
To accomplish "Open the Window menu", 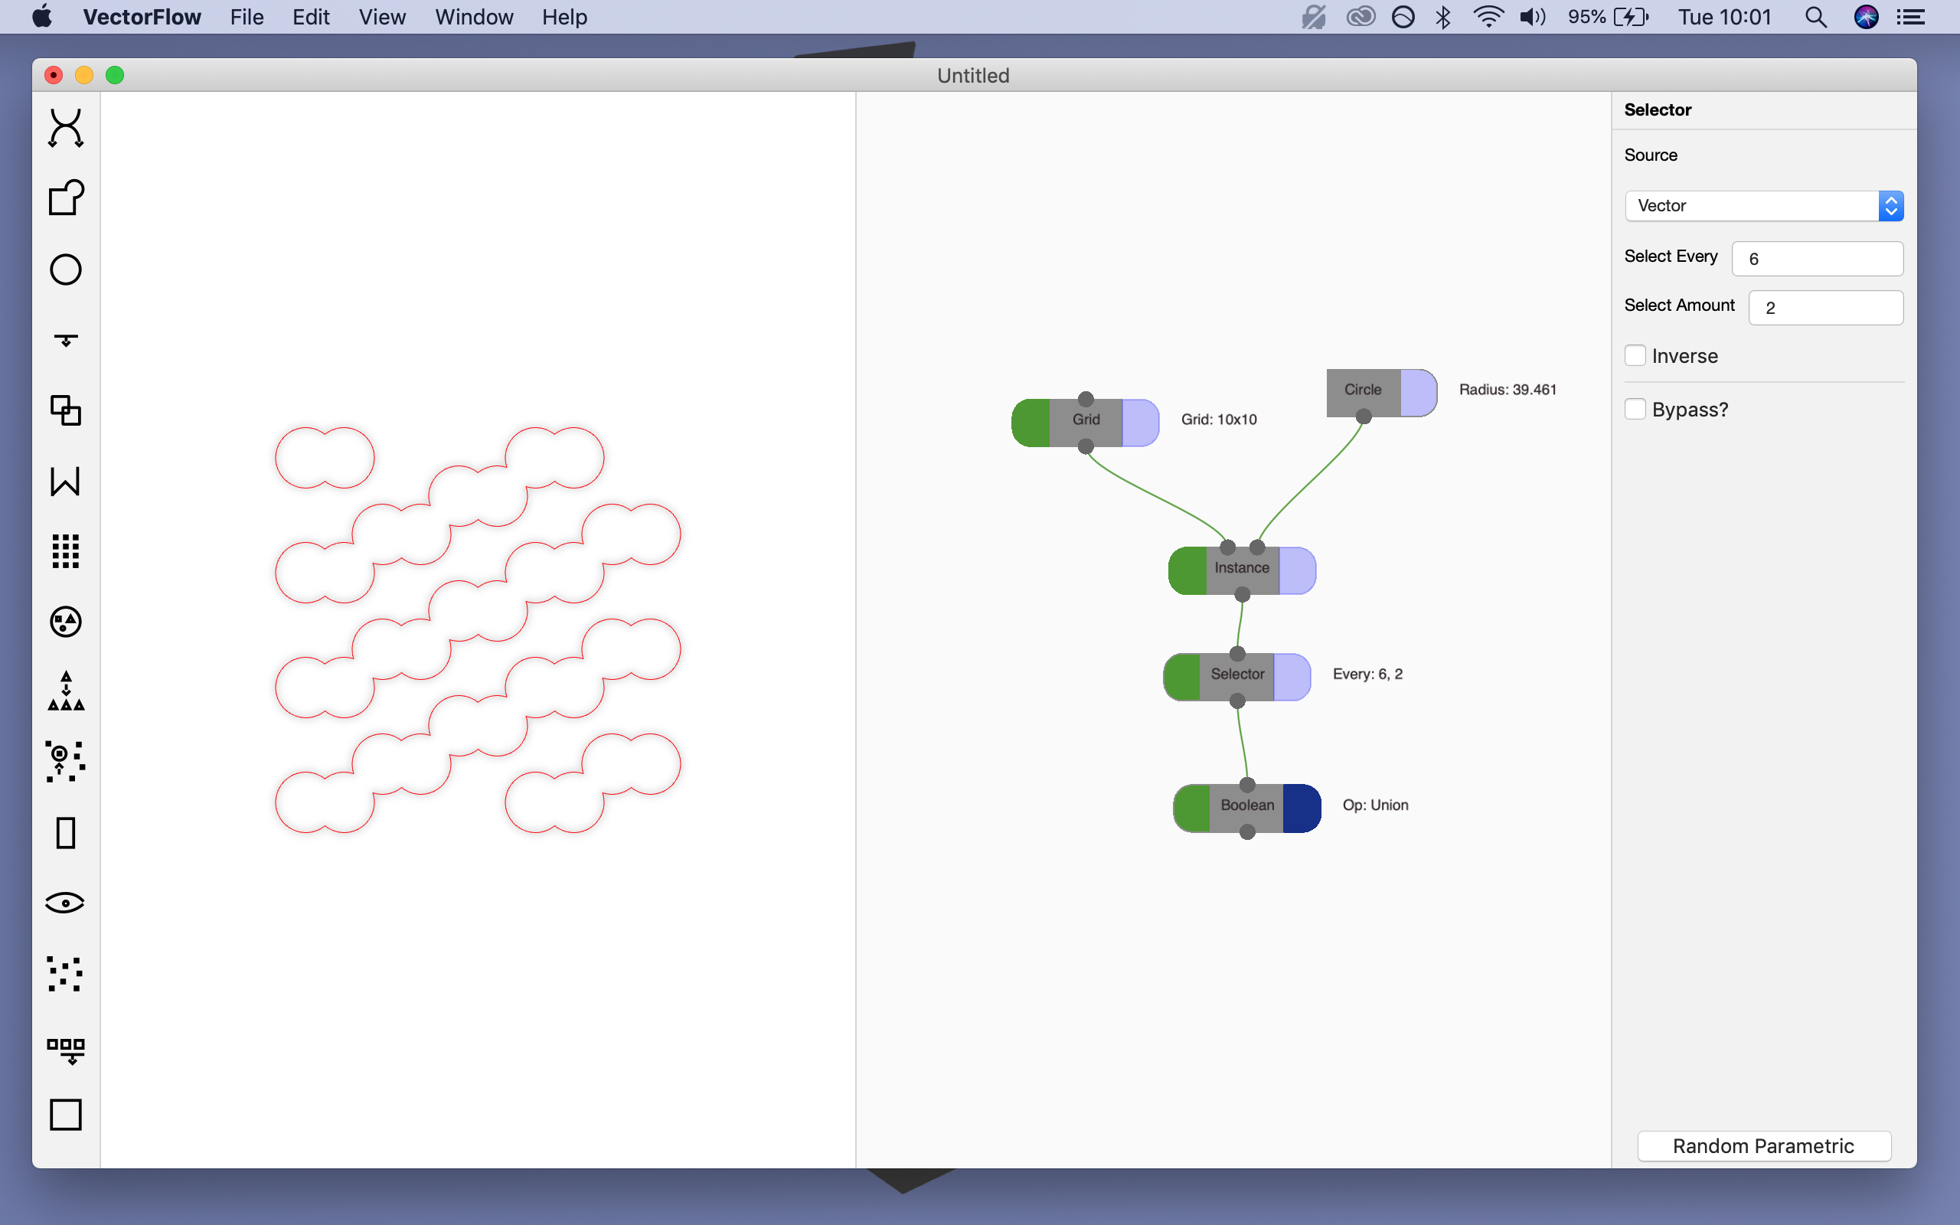I will 474,17.
